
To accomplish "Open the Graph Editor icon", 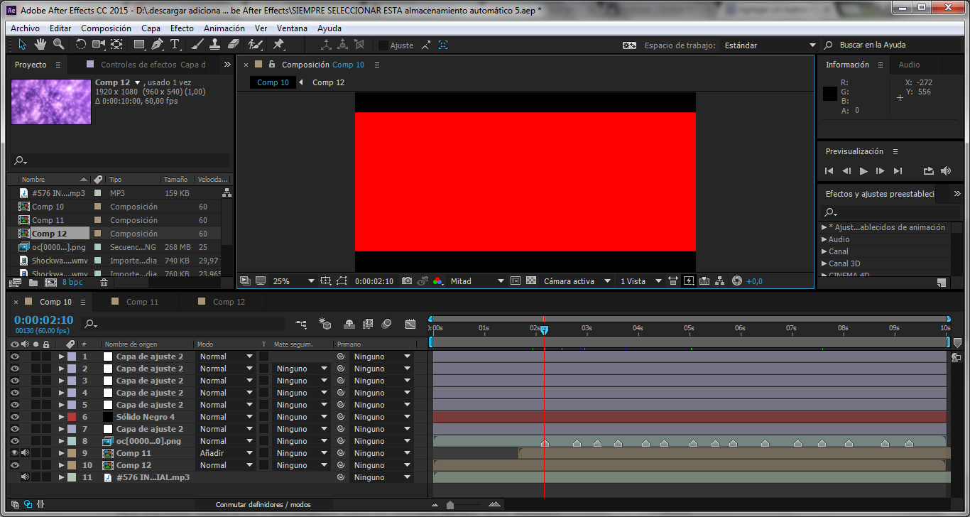I will pos(410,324).
